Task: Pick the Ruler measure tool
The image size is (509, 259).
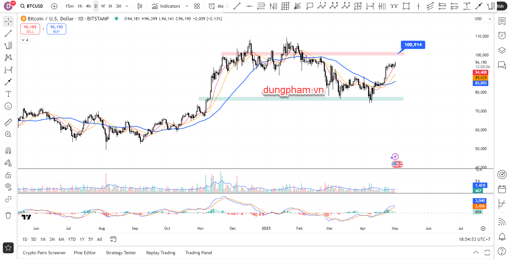Action: [8, 122]
